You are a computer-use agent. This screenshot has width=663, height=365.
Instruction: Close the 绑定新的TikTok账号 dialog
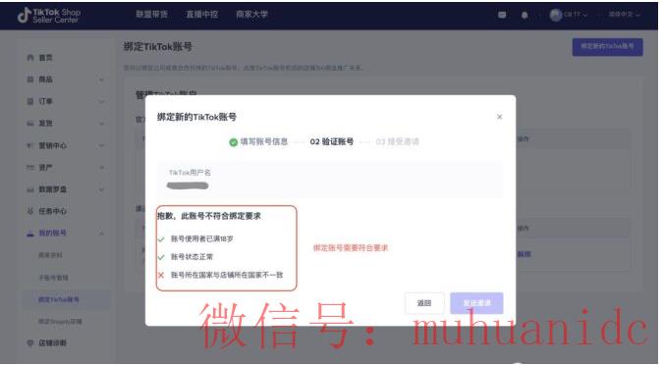point(499,117)
